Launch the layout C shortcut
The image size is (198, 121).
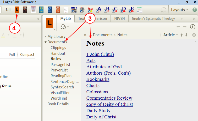[x=115, y=10]
